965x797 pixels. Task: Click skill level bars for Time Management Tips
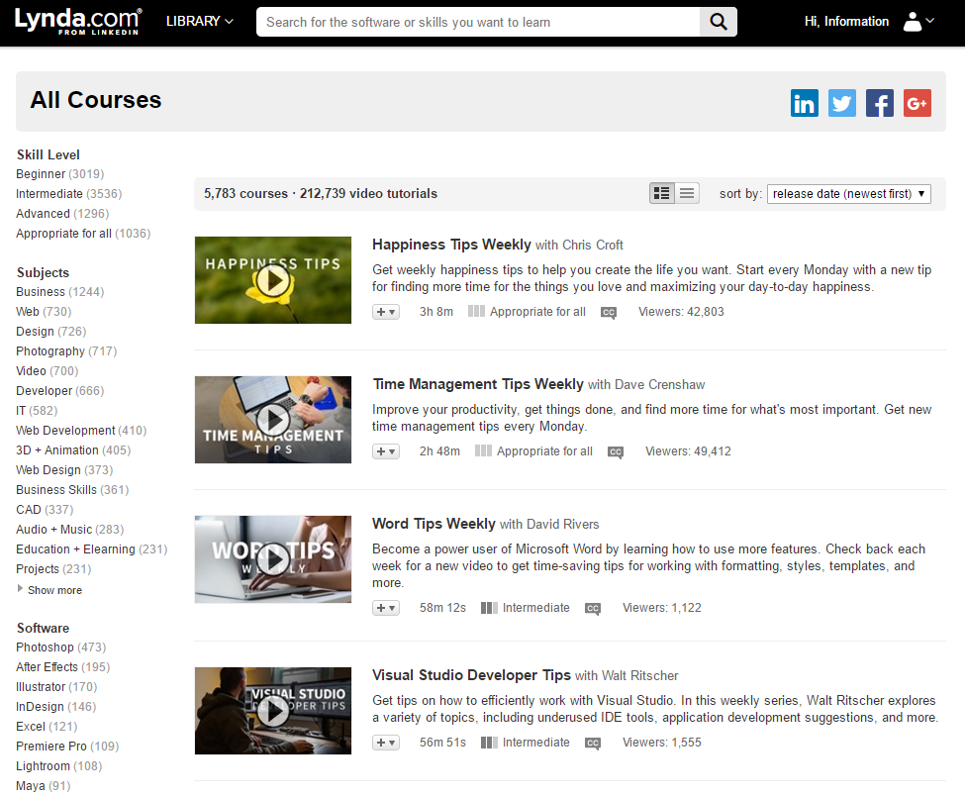coord(483,451)
